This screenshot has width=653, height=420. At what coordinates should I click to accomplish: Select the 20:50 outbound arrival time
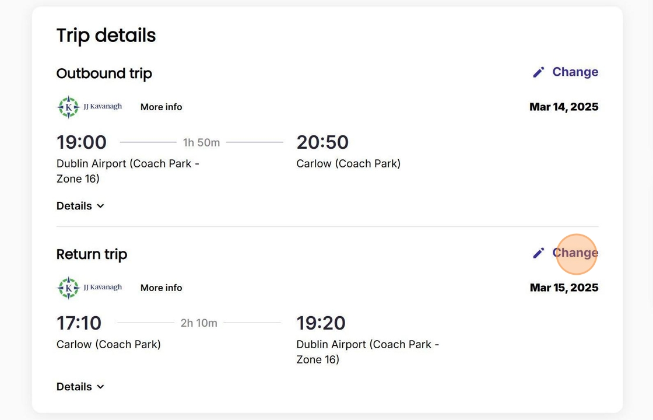322,142
